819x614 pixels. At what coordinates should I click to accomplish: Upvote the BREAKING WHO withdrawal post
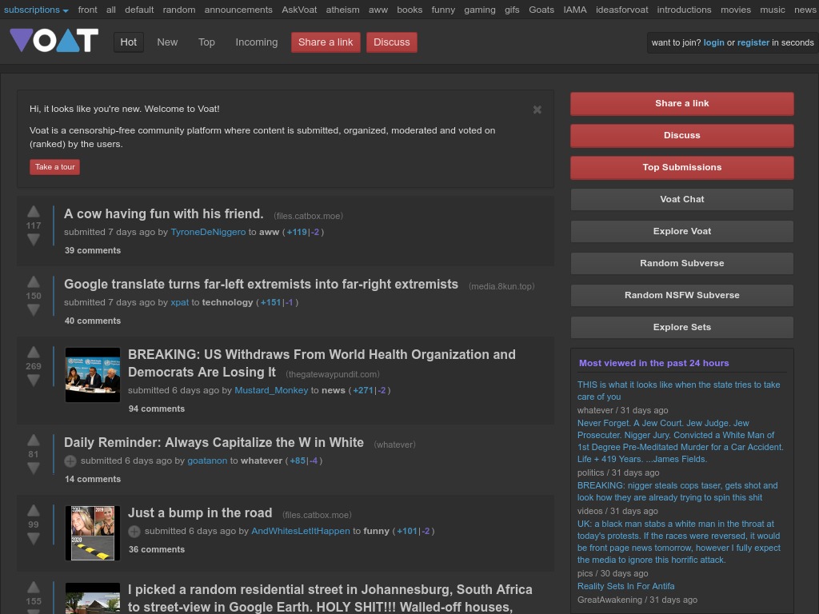(33, 352)
